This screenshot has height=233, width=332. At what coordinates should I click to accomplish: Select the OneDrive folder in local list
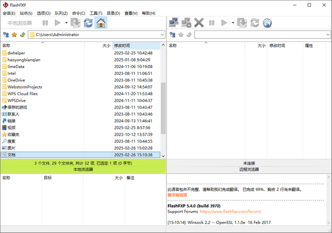pos(16,80)
